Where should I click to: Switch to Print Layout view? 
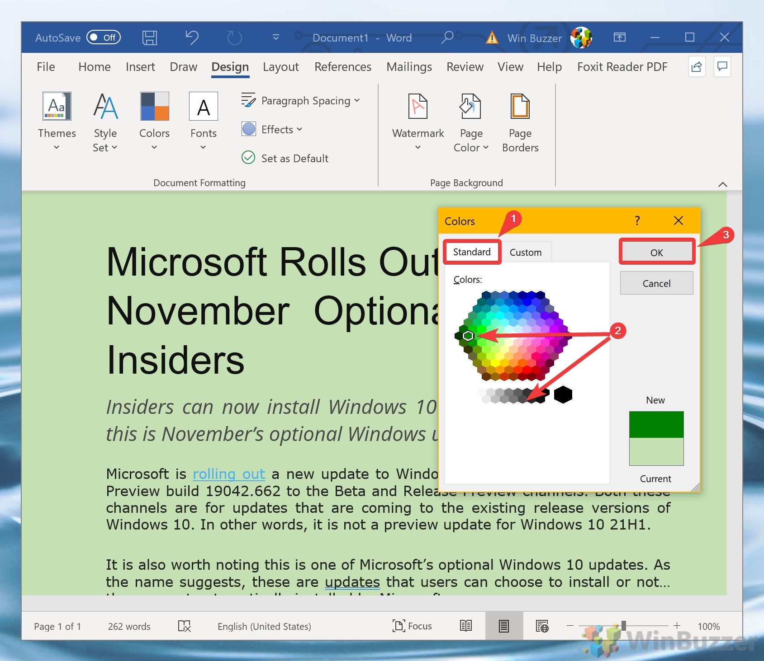tap(504, 626)
